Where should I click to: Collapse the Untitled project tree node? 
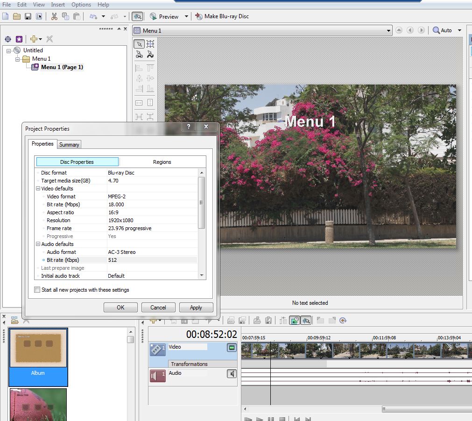coord(9,50)
